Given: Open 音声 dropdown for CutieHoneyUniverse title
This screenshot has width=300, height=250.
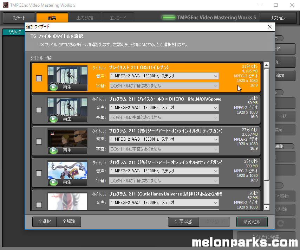Looking at the screenshot, I should tap(164, 203).
